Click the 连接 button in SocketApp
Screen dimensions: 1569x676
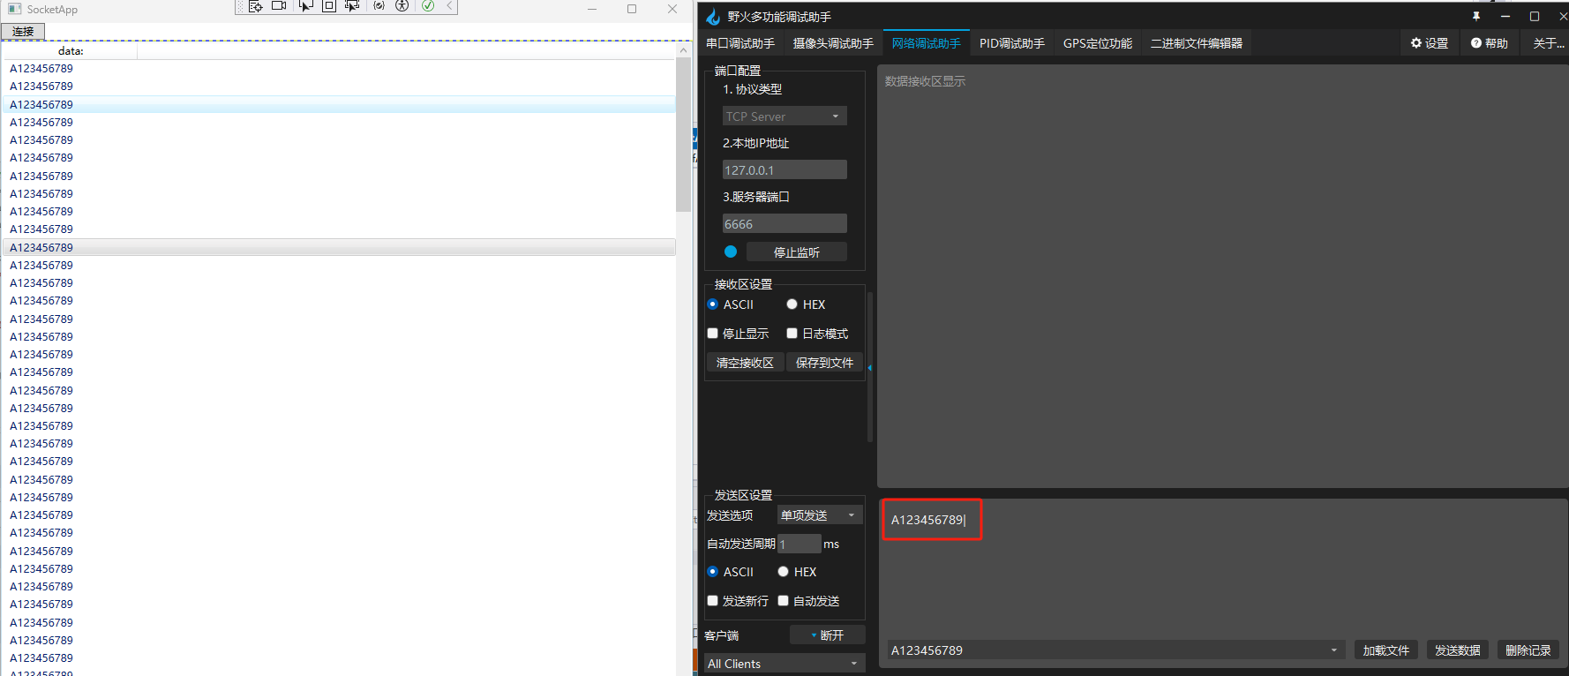23,32
